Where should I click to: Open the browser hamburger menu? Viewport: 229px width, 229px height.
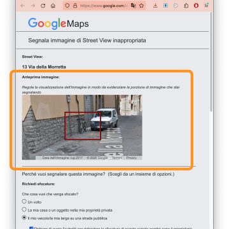[206, 6]
